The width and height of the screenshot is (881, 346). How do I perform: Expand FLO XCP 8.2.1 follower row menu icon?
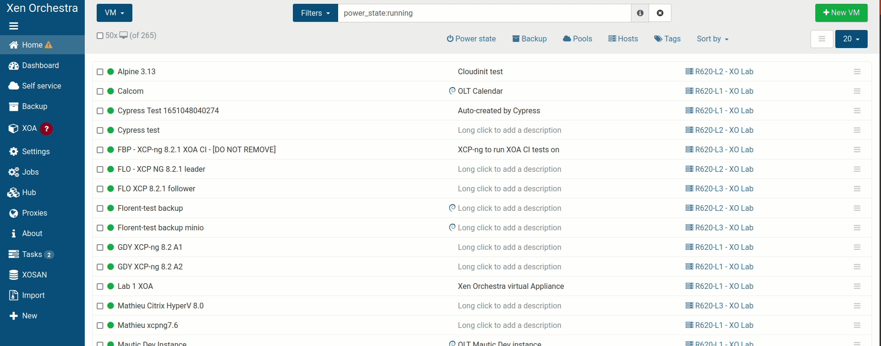coord(857,188)
